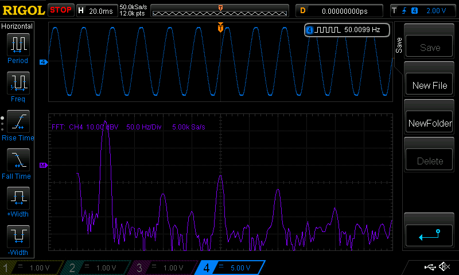
Task: Choose the Rise Time measurement
Action: 18,122
